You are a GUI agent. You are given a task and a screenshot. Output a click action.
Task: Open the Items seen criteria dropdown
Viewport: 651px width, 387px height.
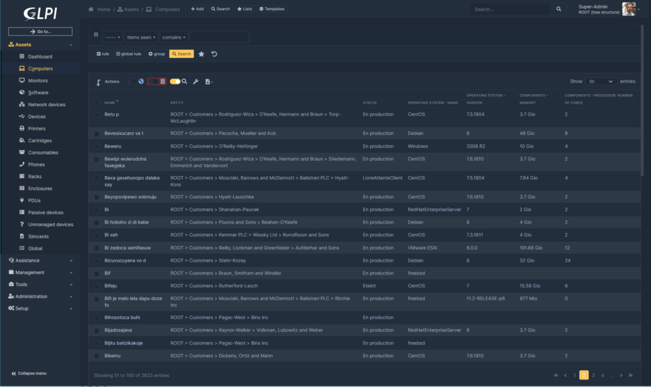[x=141, y=37]
